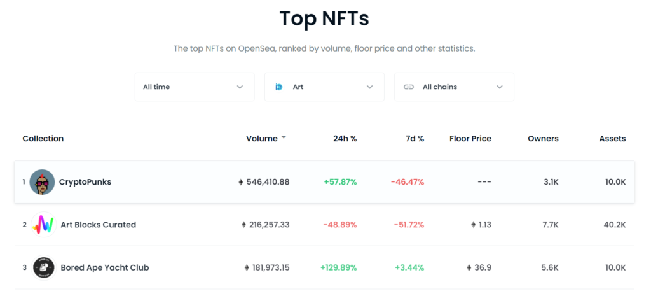Click the Volume sort arrow icon
The width and height of the screenshot is (651, 296).
click(284, 137)
